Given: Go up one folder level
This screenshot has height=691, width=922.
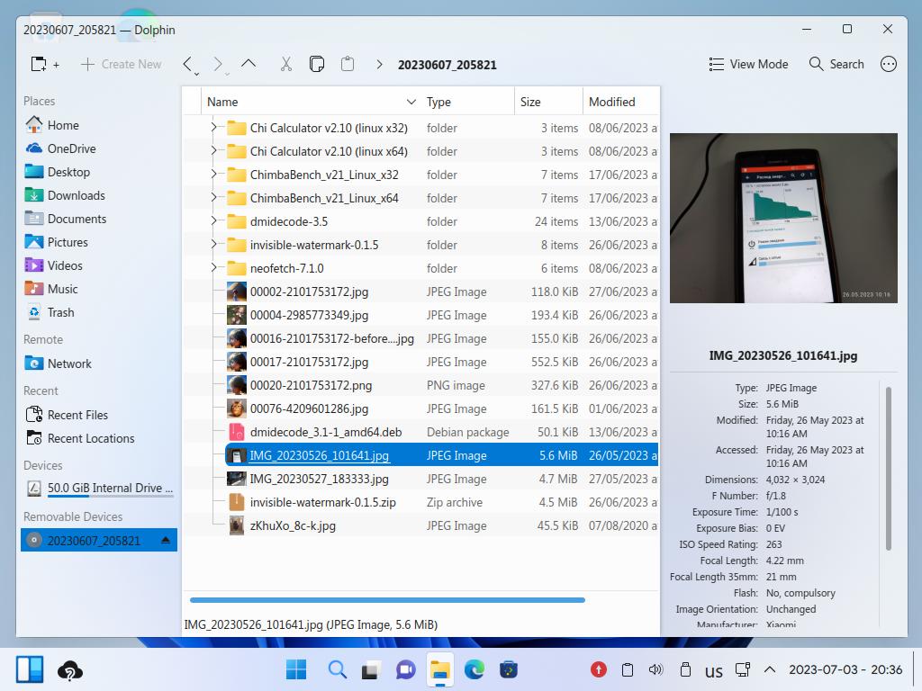Looking at the screenshot, I should pos(249,64).
